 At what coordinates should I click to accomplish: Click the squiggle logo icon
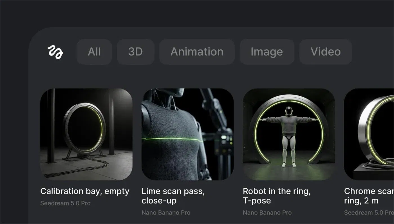pyautogui.click(x=55, y=52)
